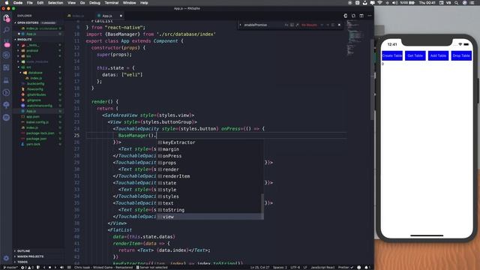Click JavaScript React language mode

[322, 268]
